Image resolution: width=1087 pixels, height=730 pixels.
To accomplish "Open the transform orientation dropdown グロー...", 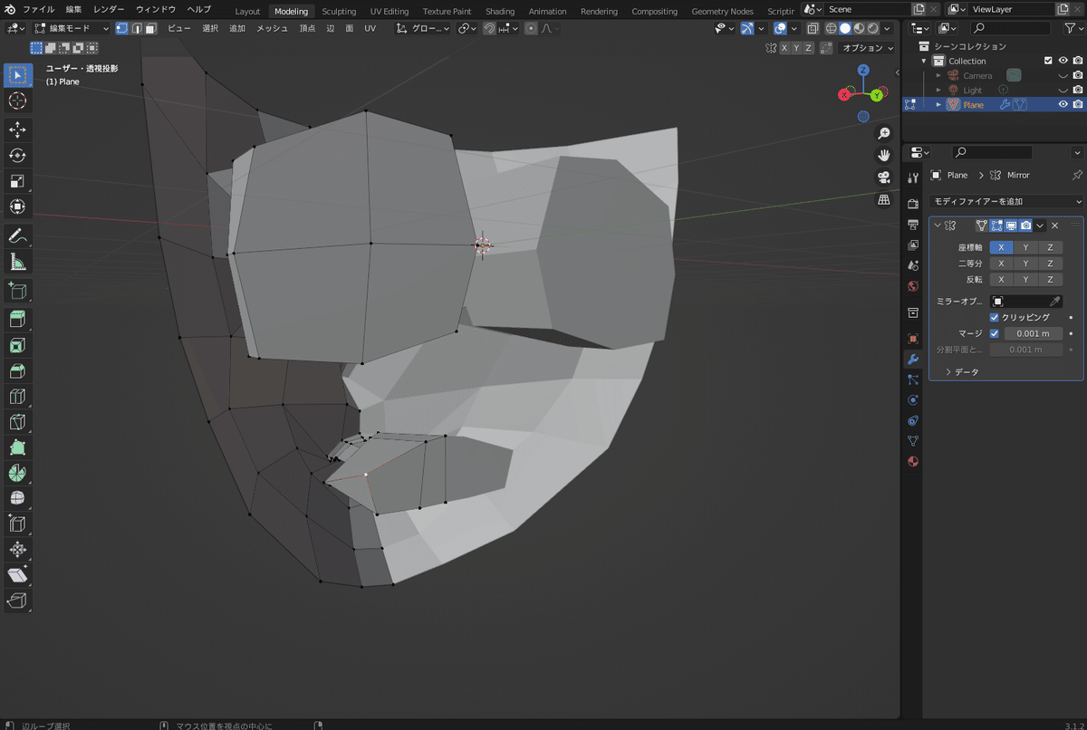I will [424, 28].
